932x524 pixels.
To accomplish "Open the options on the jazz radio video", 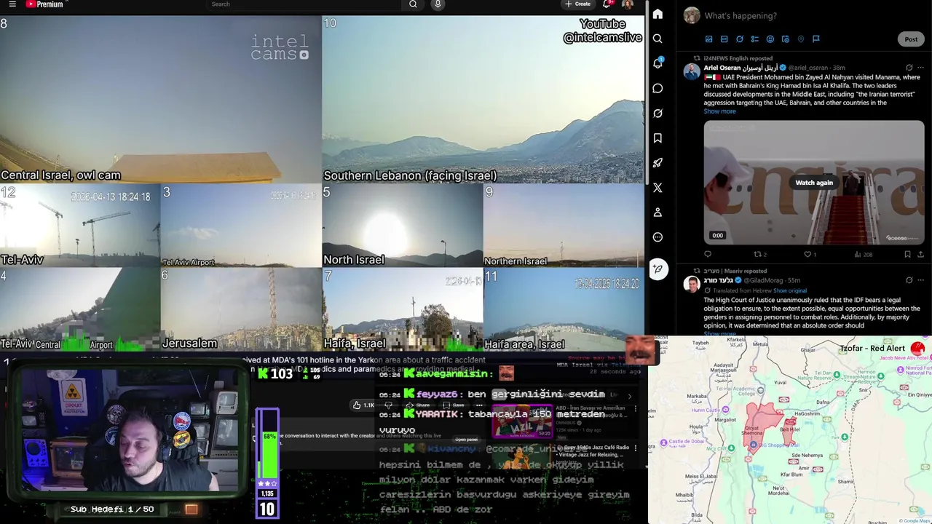I will (636, 448).
